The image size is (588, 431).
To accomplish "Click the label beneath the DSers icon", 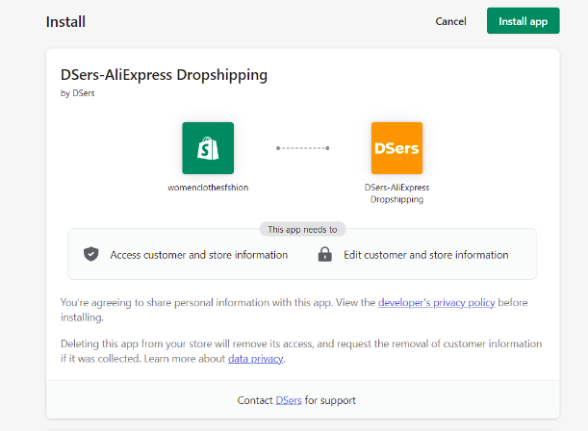I will [x=396, y=193].
